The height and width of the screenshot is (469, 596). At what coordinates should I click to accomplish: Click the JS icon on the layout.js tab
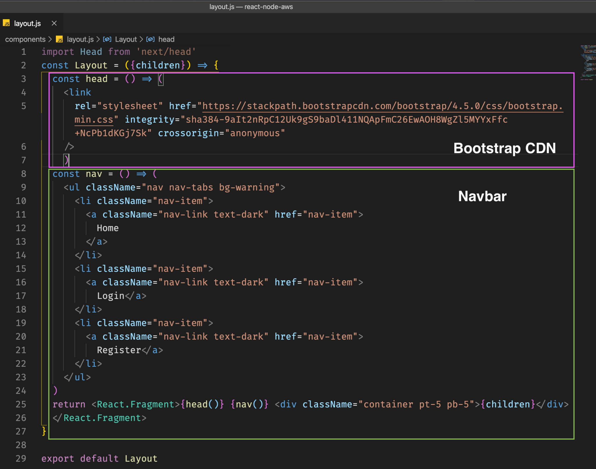click(6, 23)
